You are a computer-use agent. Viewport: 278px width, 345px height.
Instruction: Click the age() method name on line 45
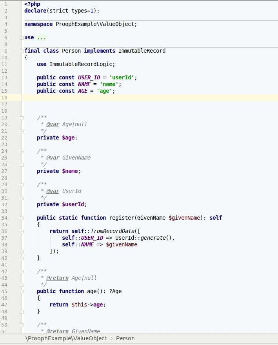pos(92,291)
